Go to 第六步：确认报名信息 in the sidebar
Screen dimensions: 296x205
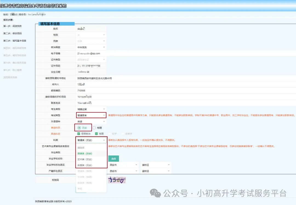(15, 63)
